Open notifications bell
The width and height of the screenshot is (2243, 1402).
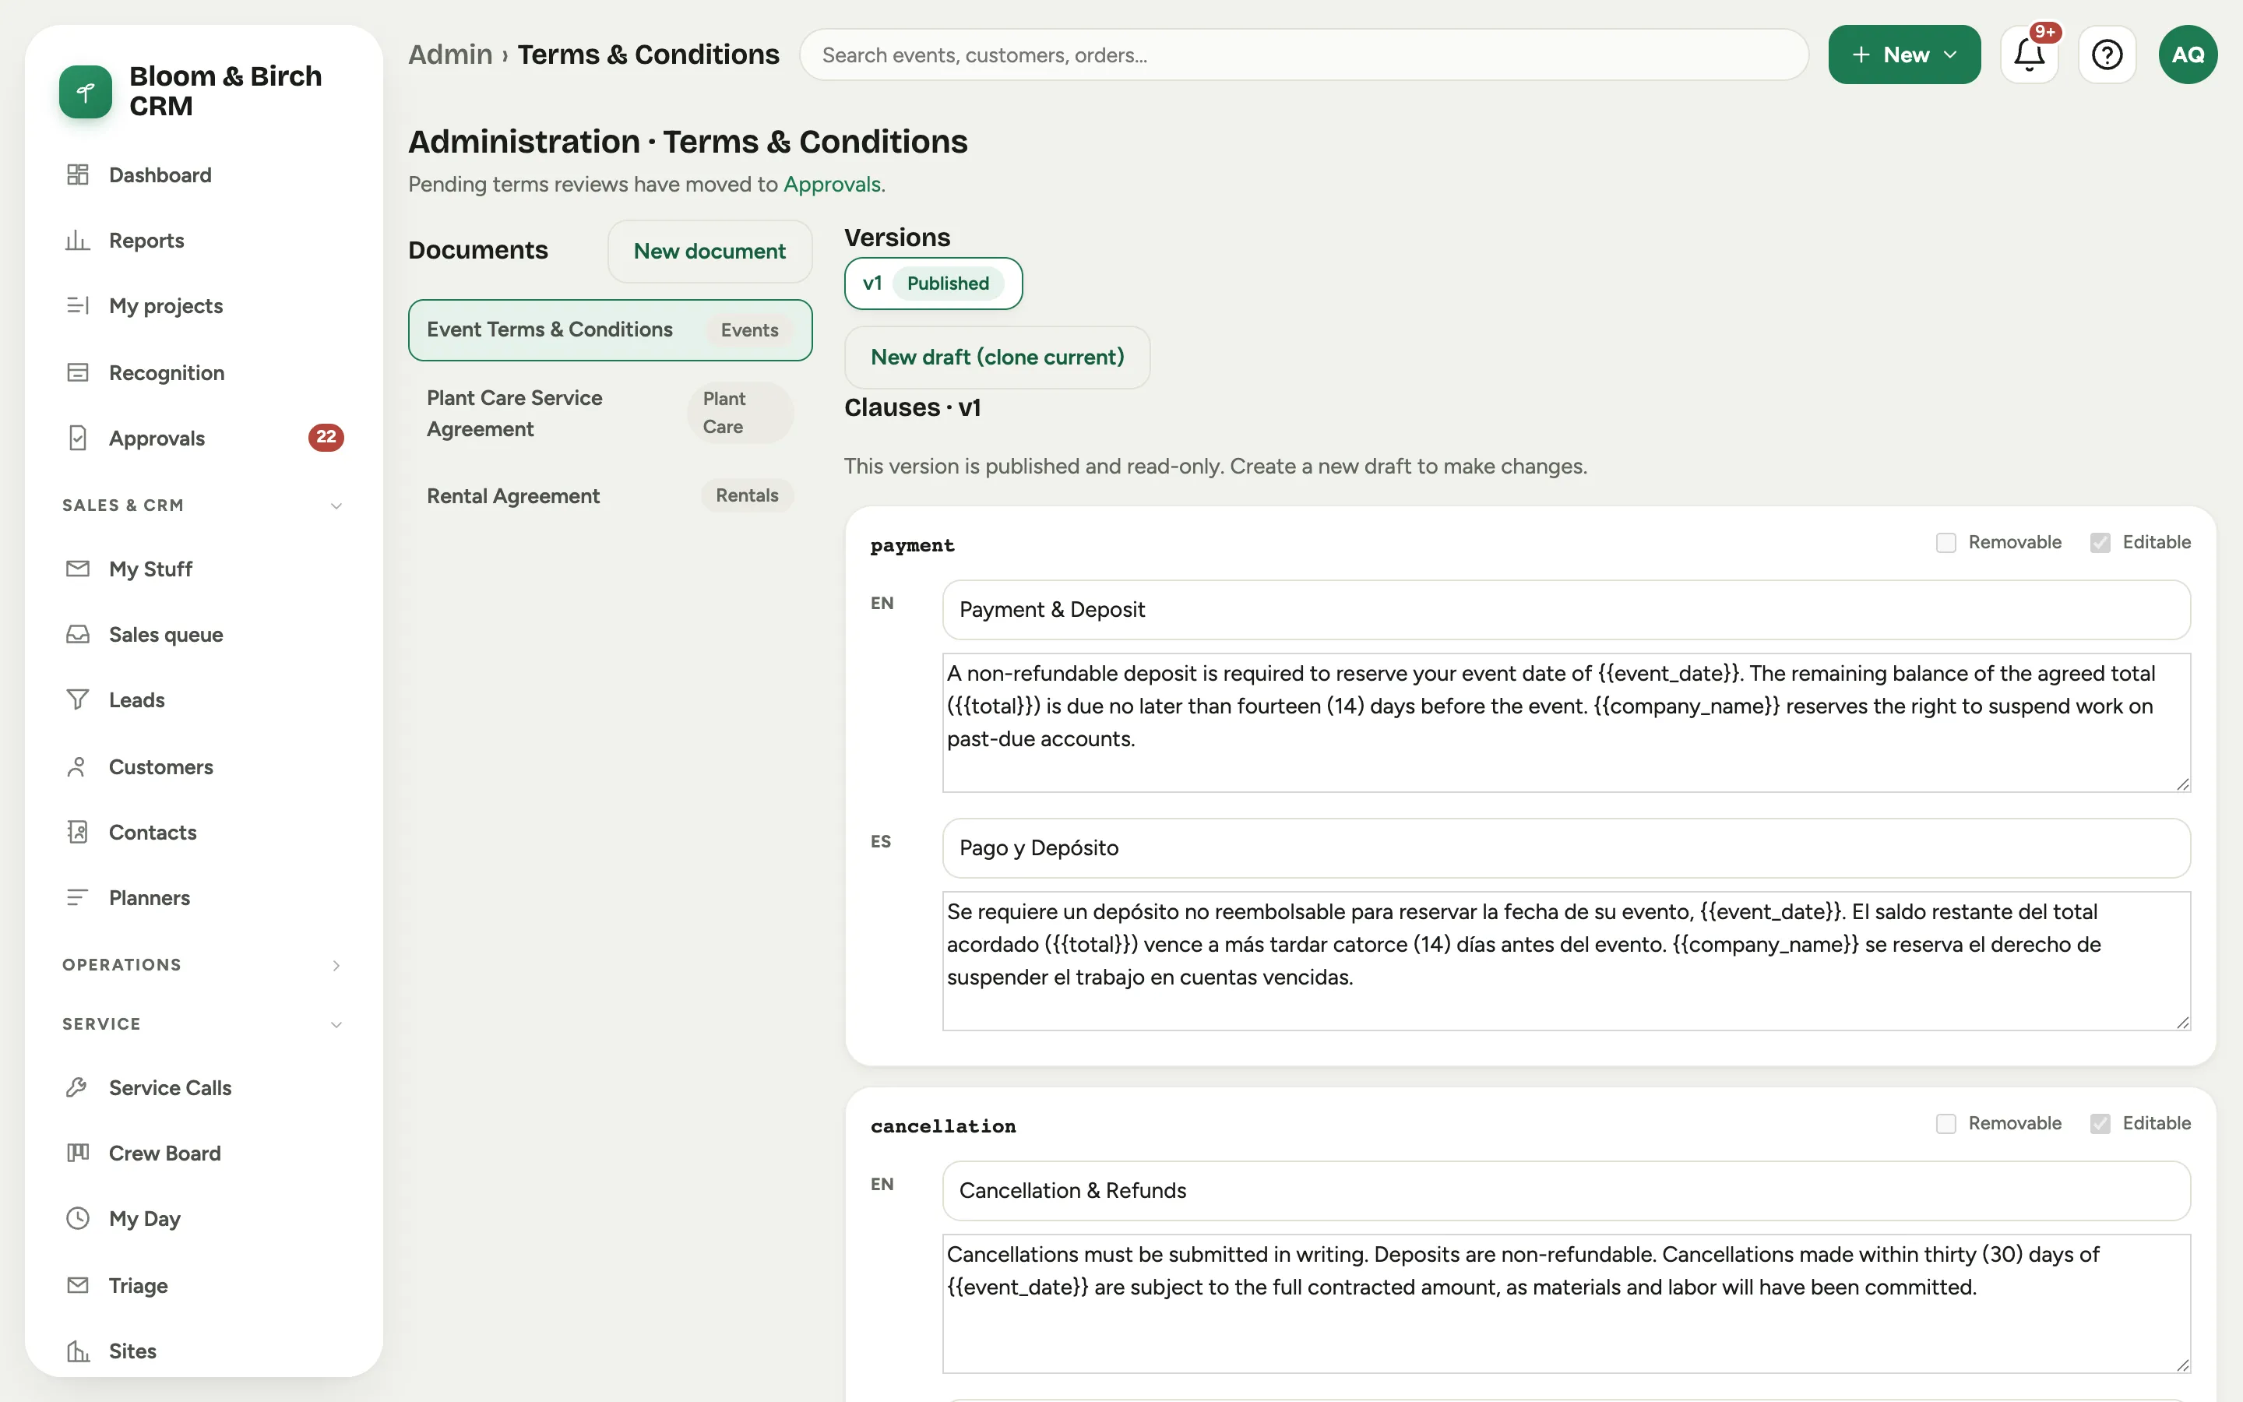click(2029, 55)
